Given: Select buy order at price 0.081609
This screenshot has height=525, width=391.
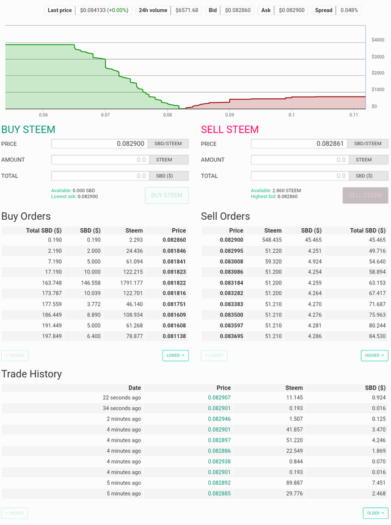Looking at the screenshot, I should (x=95, y=315).
